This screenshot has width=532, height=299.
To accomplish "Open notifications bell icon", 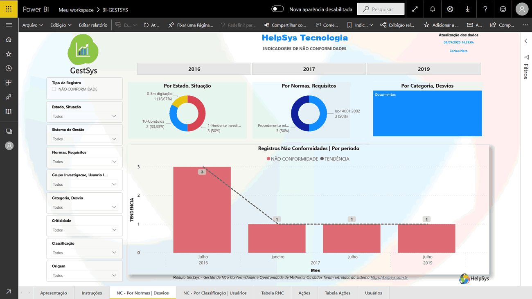I will (x=433, y=9).
